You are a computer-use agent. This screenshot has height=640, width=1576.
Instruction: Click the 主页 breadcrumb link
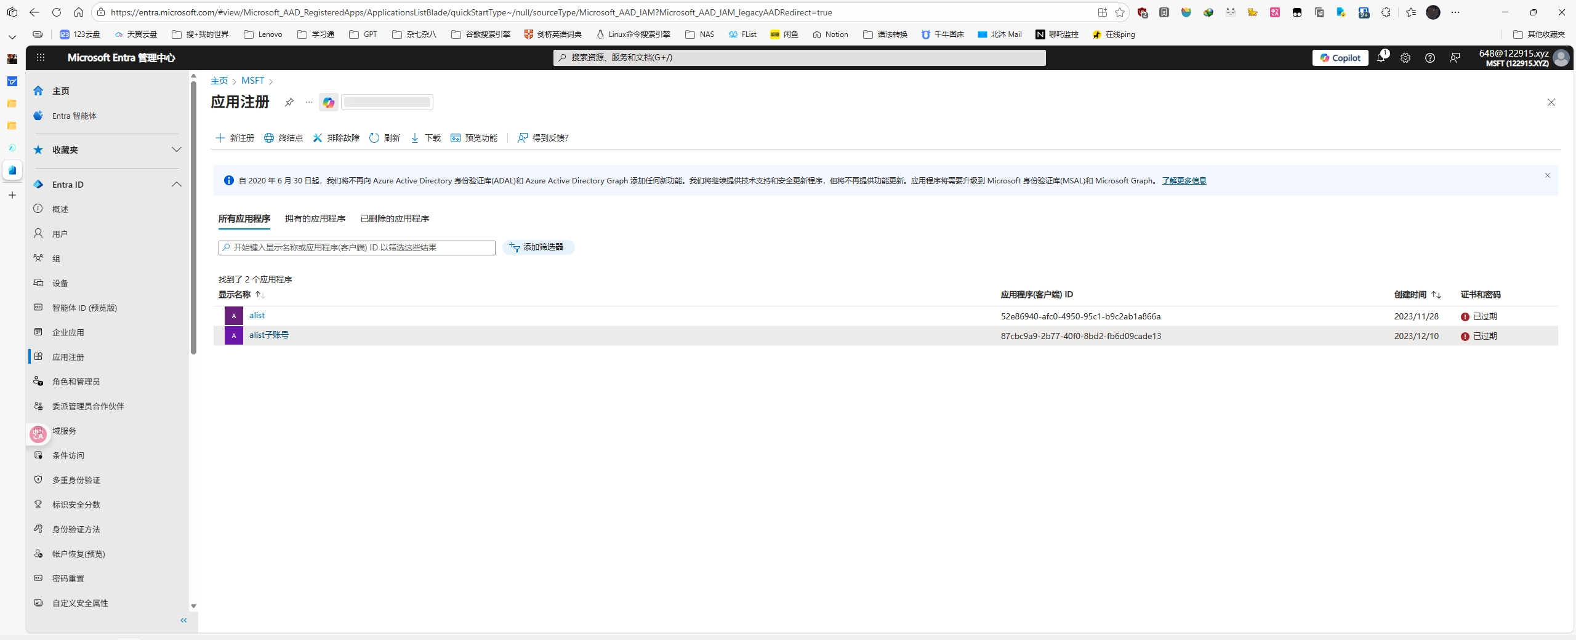coord(219,81)
